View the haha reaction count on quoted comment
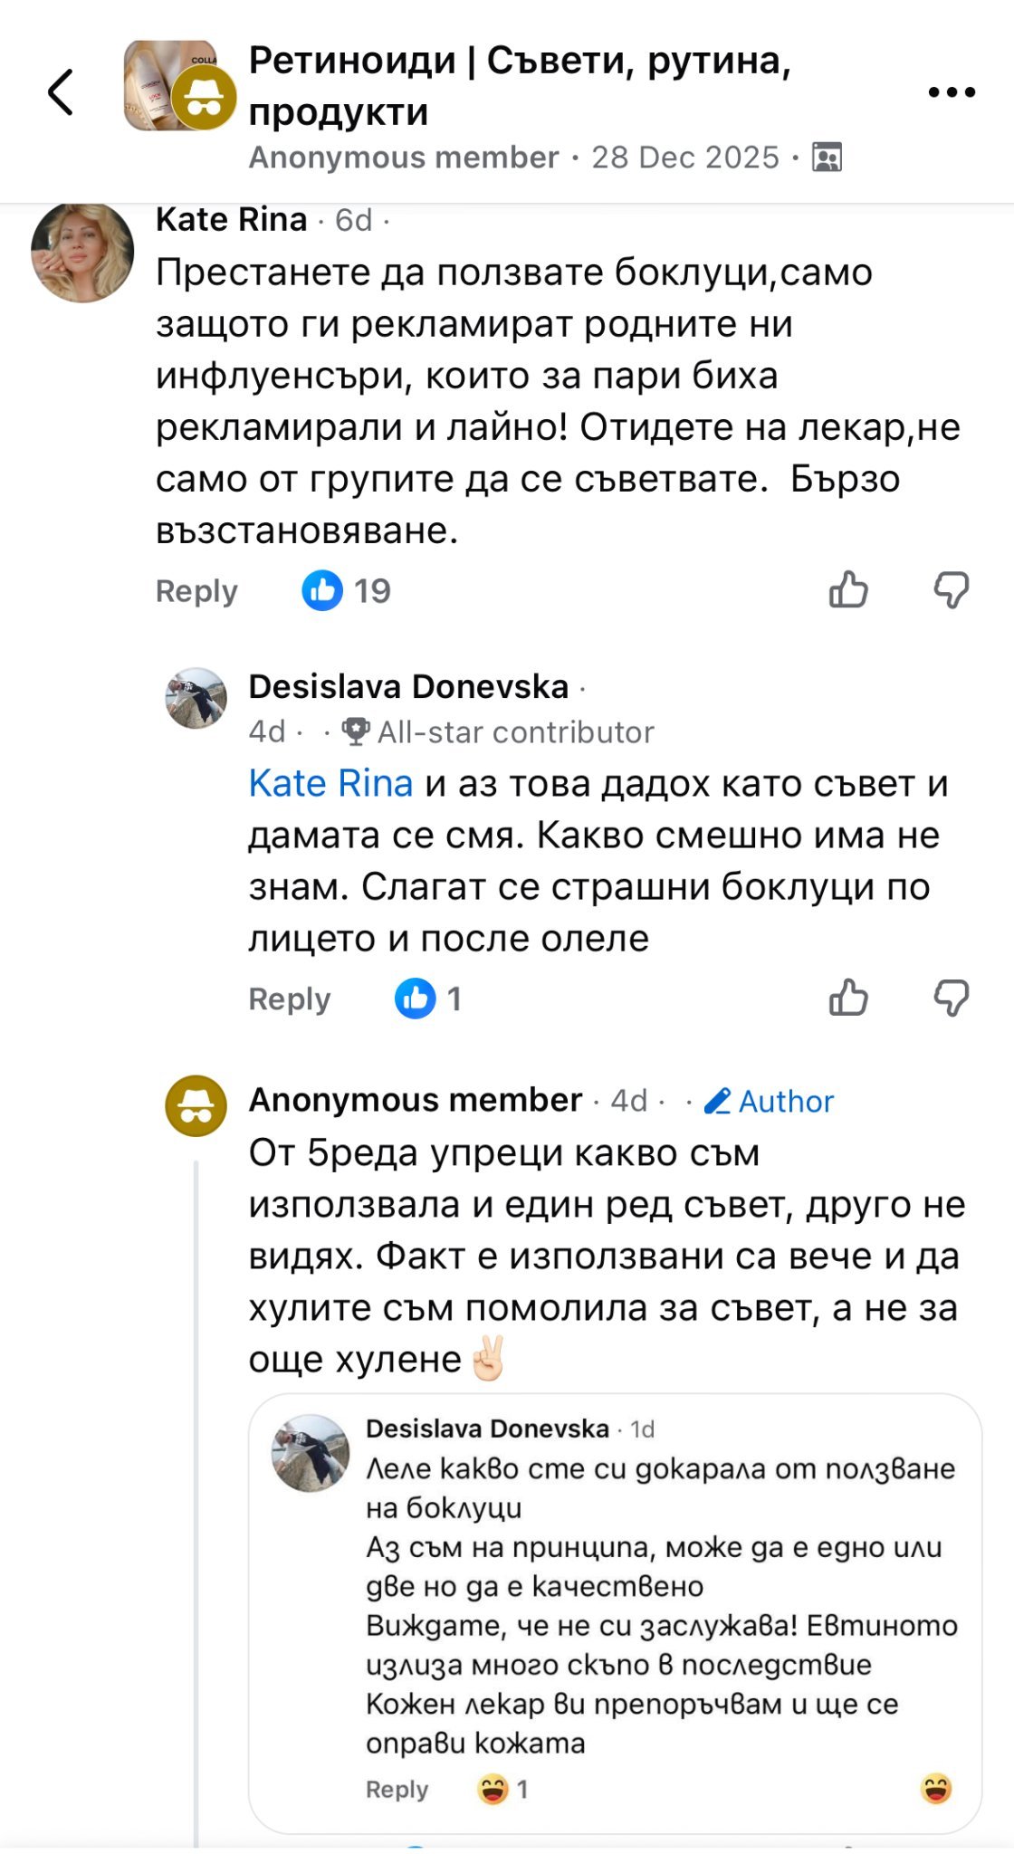This screenshot has height=1854, width=1014. pos(503,1789)
